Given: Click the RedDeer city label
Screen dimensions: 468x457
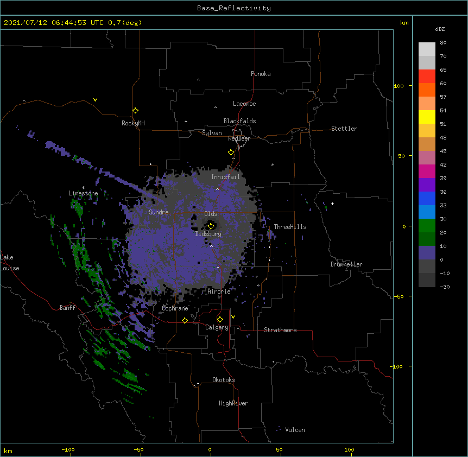Looking at the screenshot, I should pos(239,138).
